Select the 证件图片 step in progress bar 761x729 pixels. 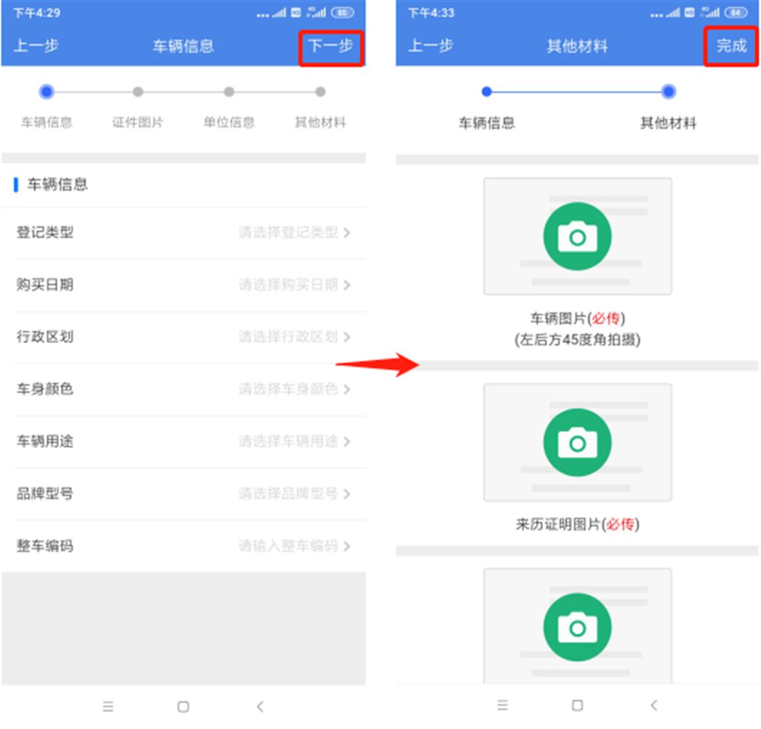tap(138, 107)
